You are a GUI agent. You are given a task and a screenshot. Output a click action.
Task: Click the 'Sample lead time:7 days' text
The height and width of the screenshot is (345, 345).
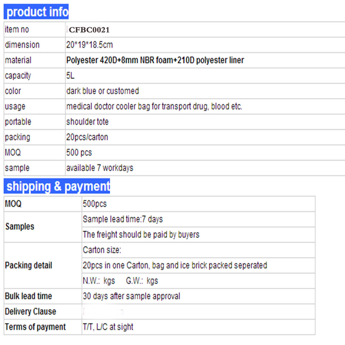(x=122, y=219)
